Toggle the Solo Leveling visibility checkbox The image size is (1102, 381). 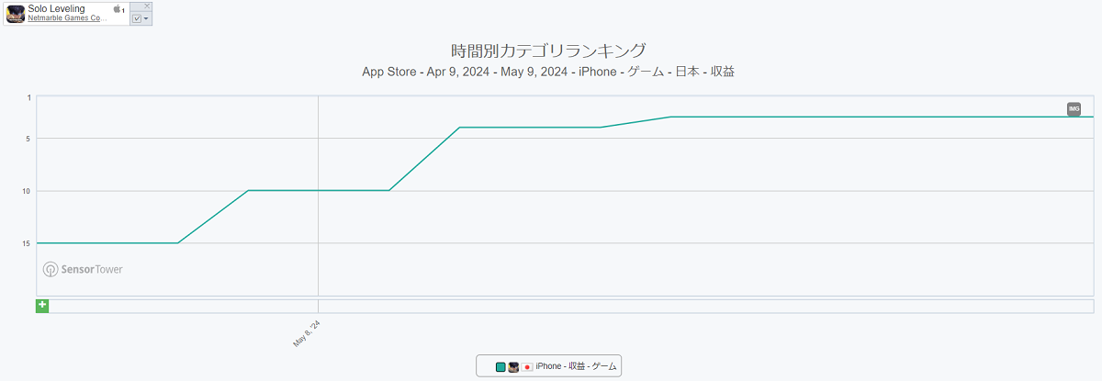[x=137, y=18]
